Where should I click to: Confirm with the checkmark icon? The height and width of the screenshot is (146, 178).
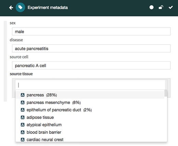pos(171,8)
